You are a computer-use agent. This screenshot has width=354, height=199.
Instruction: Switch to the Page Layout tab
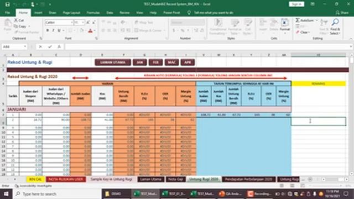tap(71, 13)
